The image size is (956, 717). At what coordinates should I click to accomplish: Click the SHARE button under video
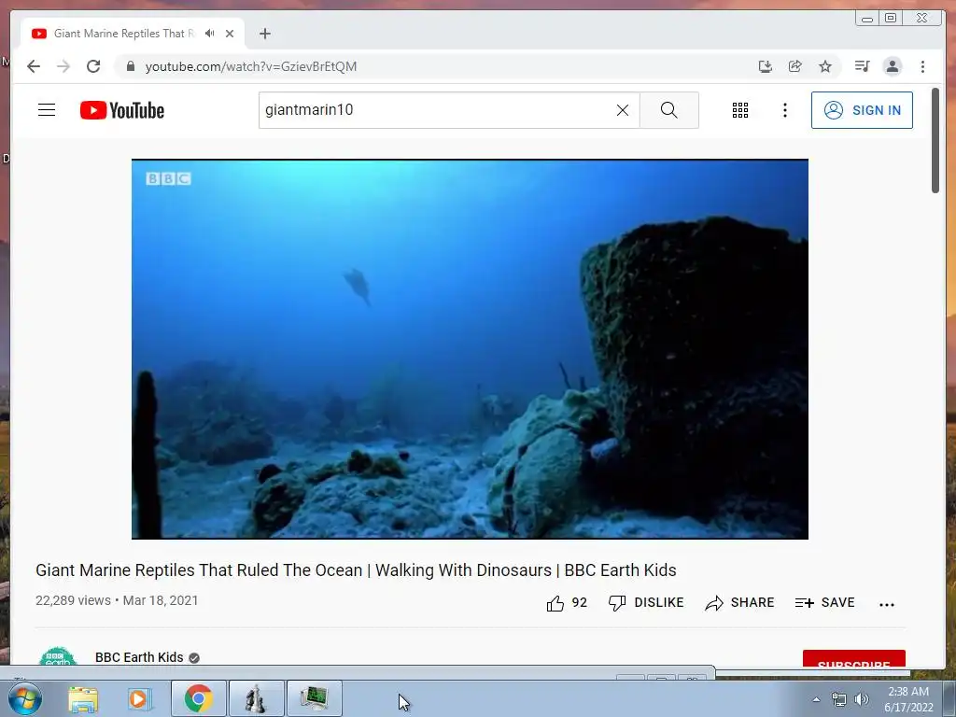click(x=739, y=602)
